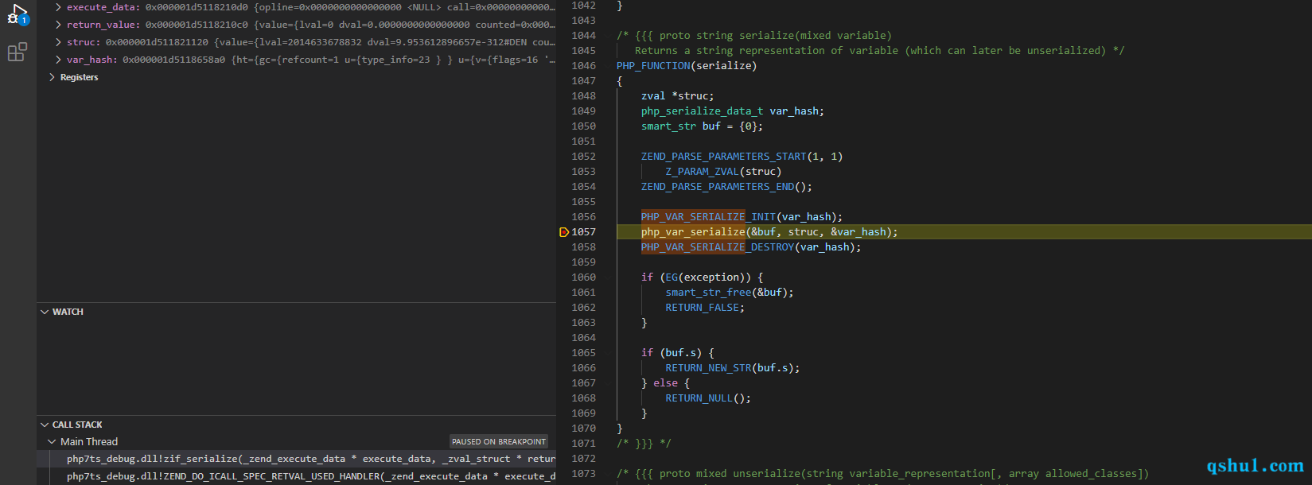Expand the struc variable

click(x=58, y=42)
